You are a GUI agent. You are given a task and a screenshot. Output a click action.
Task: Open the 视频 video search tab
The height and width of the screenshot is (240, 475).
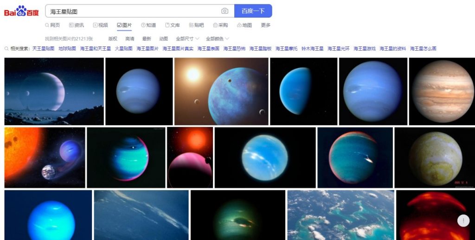coord(100,25)
